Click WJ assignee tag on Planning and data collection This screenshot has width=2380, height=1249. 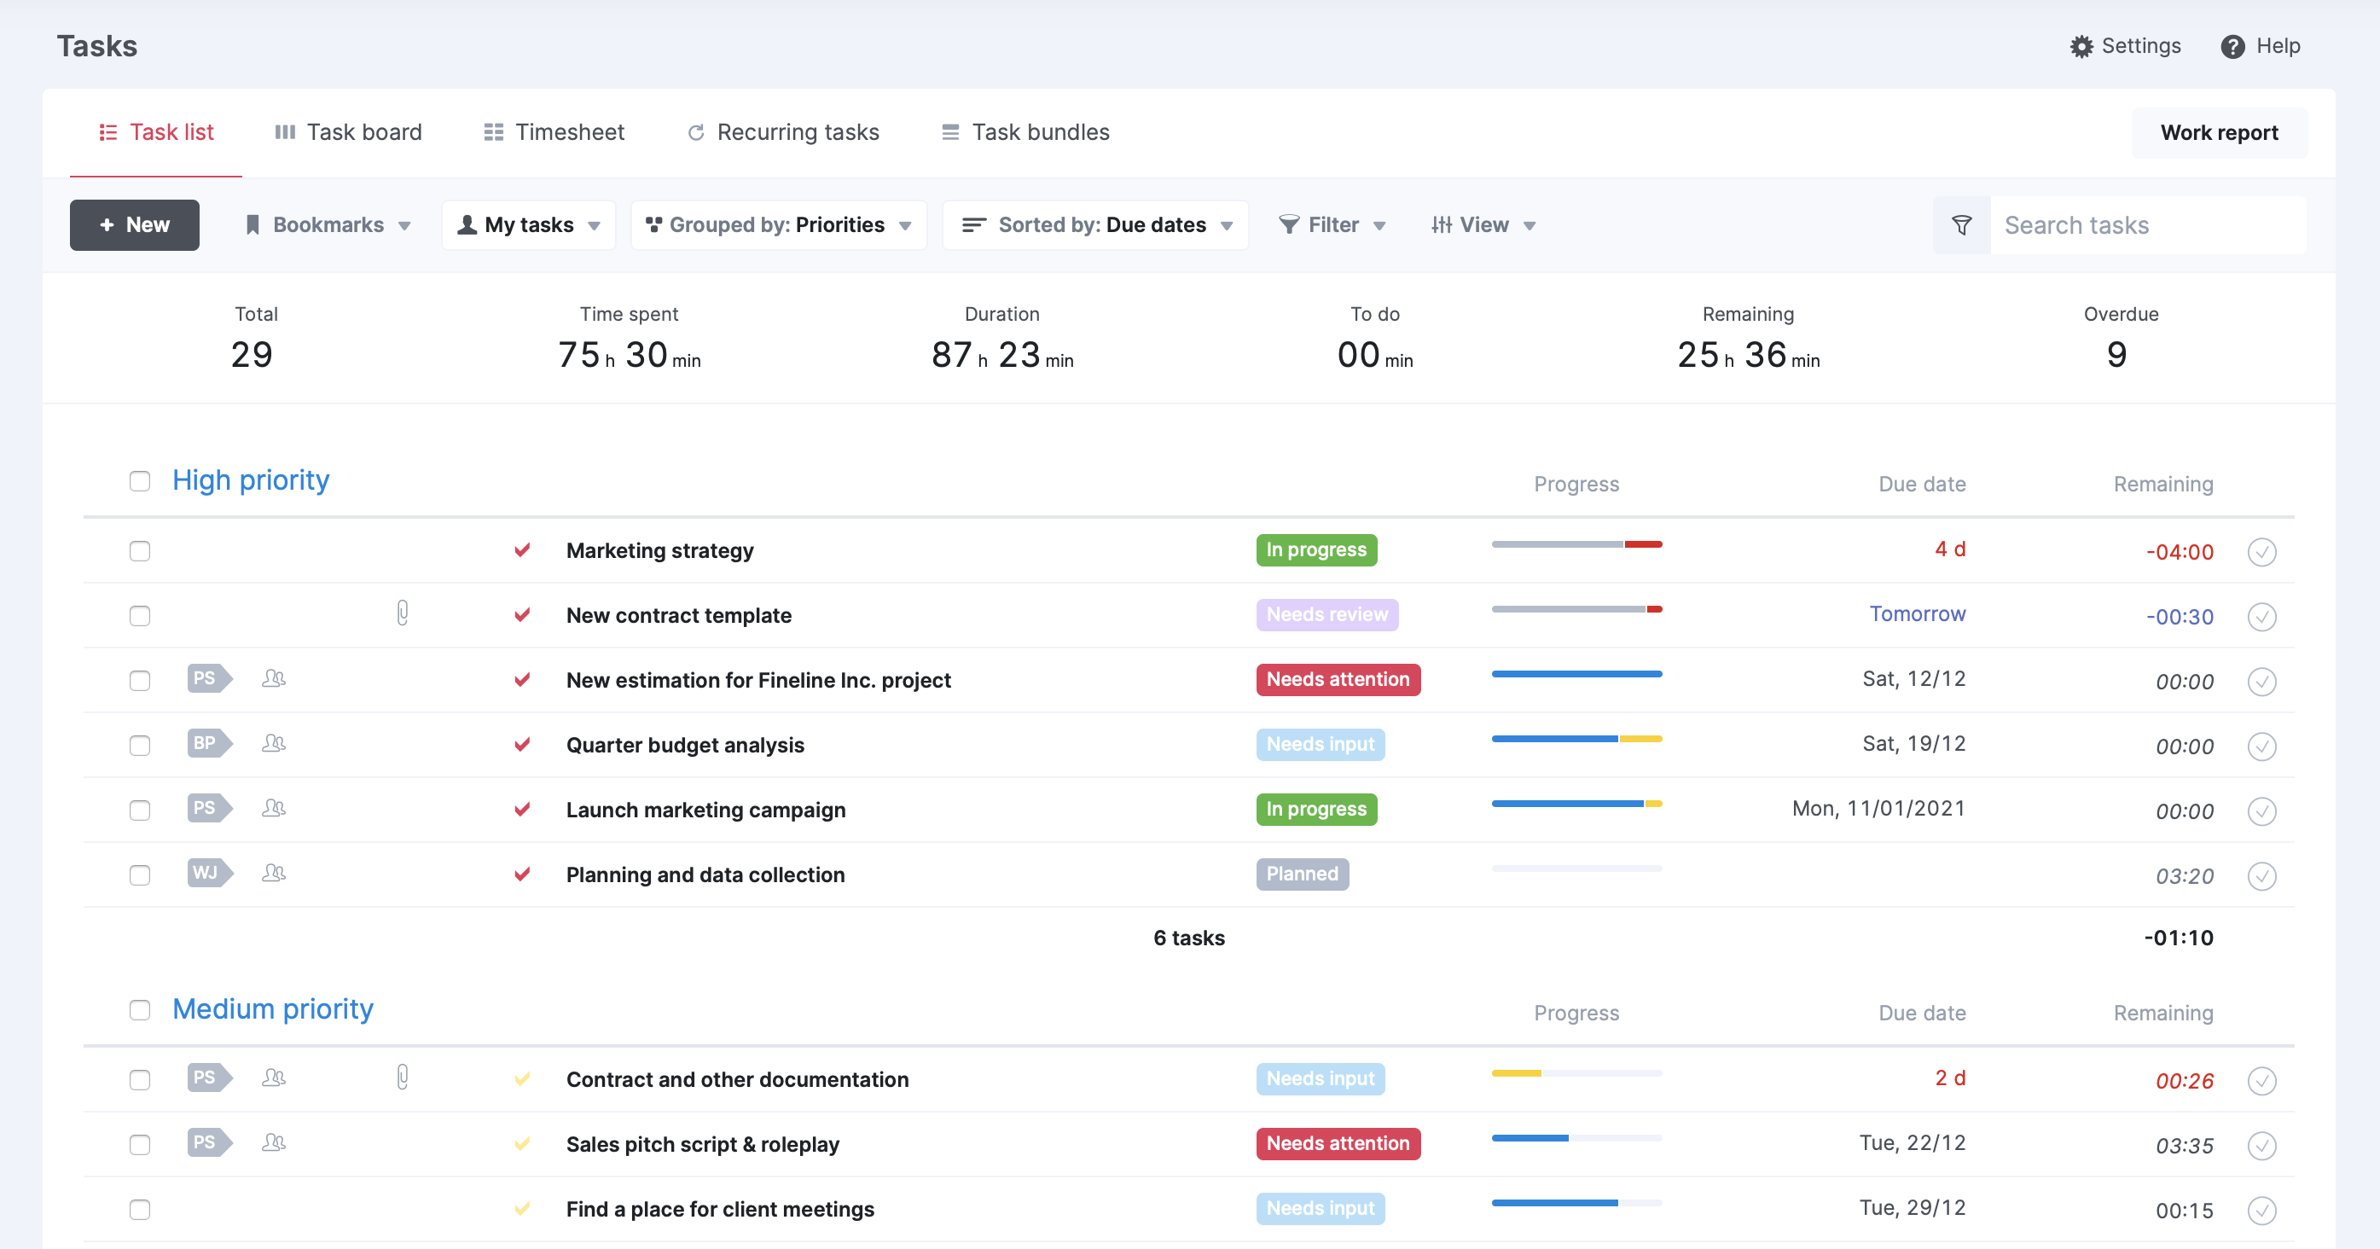pyautogui.click(x=210, y=873)
